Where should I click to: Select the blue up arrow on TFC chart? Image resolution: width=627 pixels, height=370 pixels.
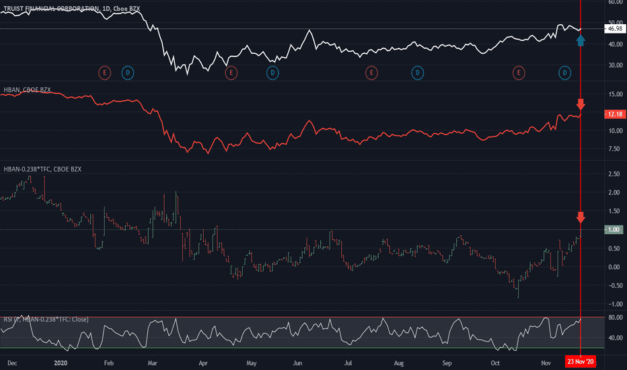point(581,40)
